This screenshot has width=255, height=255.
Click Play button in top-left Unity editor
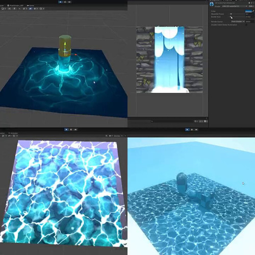60,2
